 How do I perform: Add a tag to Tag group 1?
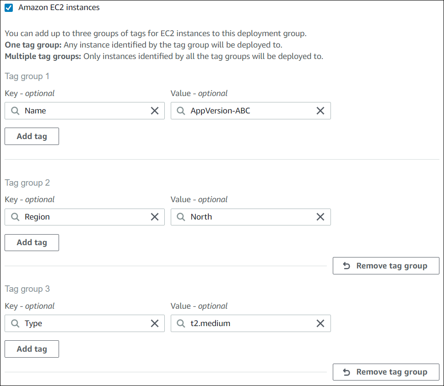click(32, 136)
